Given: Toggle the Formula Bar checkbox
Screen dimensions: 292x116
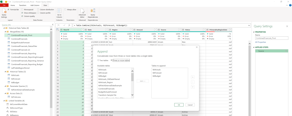Looking at the screenshot, I should click(x=9, y=9).
